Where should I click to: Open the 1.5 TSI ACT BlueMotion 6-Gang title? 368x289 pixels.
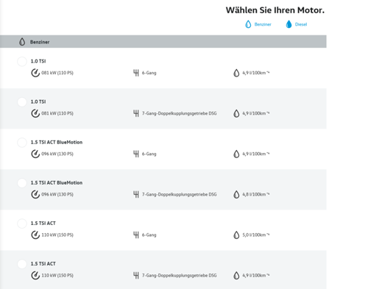coord(57,142)
